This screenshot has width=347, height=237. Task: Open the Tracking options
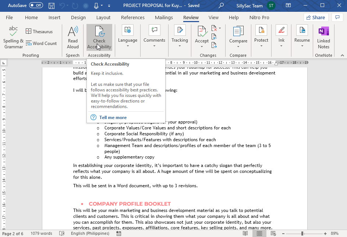pyautogui.click(x=180, y=36)
